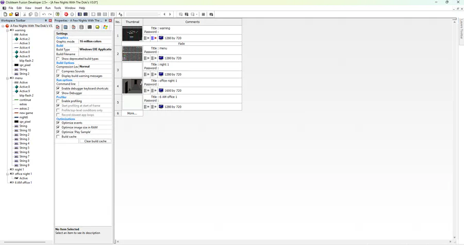Click the gray Stop application icon
Image resolution: width=464 pixels, height=245 pixels.
(72, 14)
